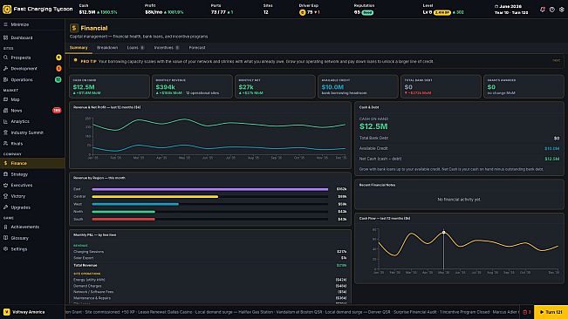Click the Executives icon in sidebar
This screenshot has height=319, width=568.
tap(5, 185)
